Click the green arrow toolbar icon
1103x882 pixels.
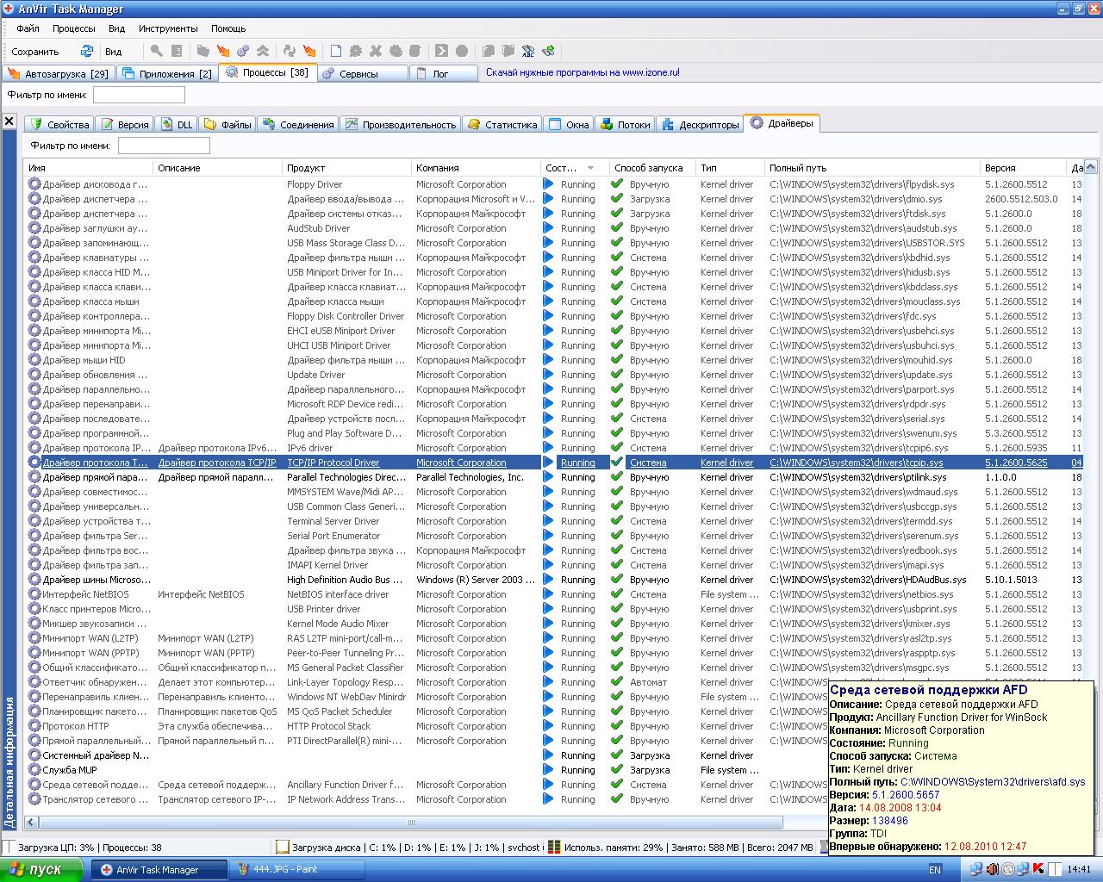pos(548,52)
